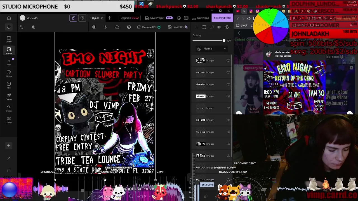Click the shape outline icon in toolbar
Image resolution: width=358 pixels, height=201 pixels.
pos(117,27)
